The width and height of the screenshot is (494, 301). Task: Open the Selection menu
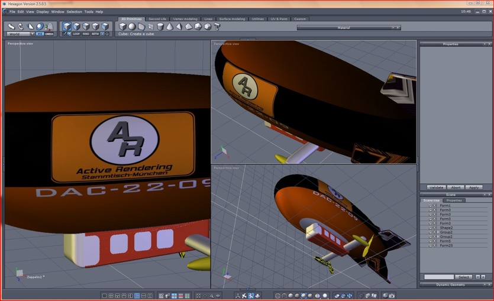[74, 12]
